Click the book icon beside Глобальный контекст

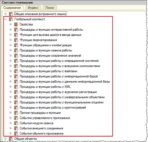[x=11, y=19]
